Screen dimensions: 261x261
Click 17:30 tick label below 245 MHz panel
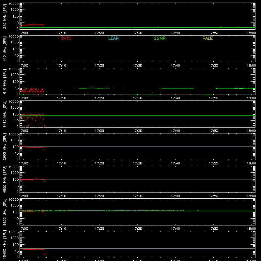137,33
